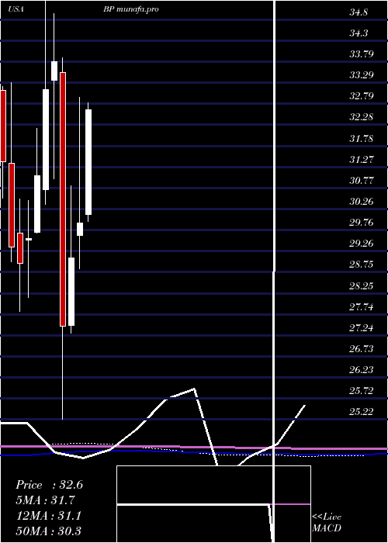The width and height of the screenshot is (388, 543).
Task: Click the 31.27 price axis label
Action: [362, 159]
